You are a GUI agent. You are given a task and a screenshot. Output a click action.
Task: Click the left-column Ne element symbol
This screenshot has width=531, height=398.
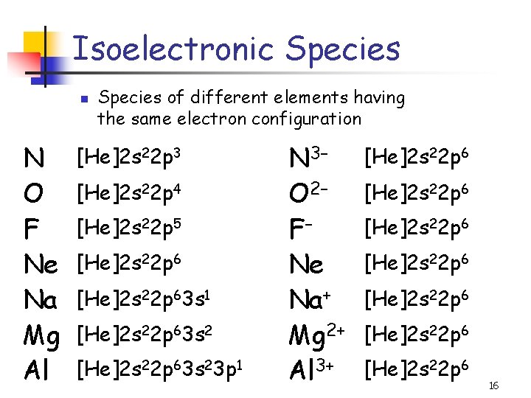41,264
